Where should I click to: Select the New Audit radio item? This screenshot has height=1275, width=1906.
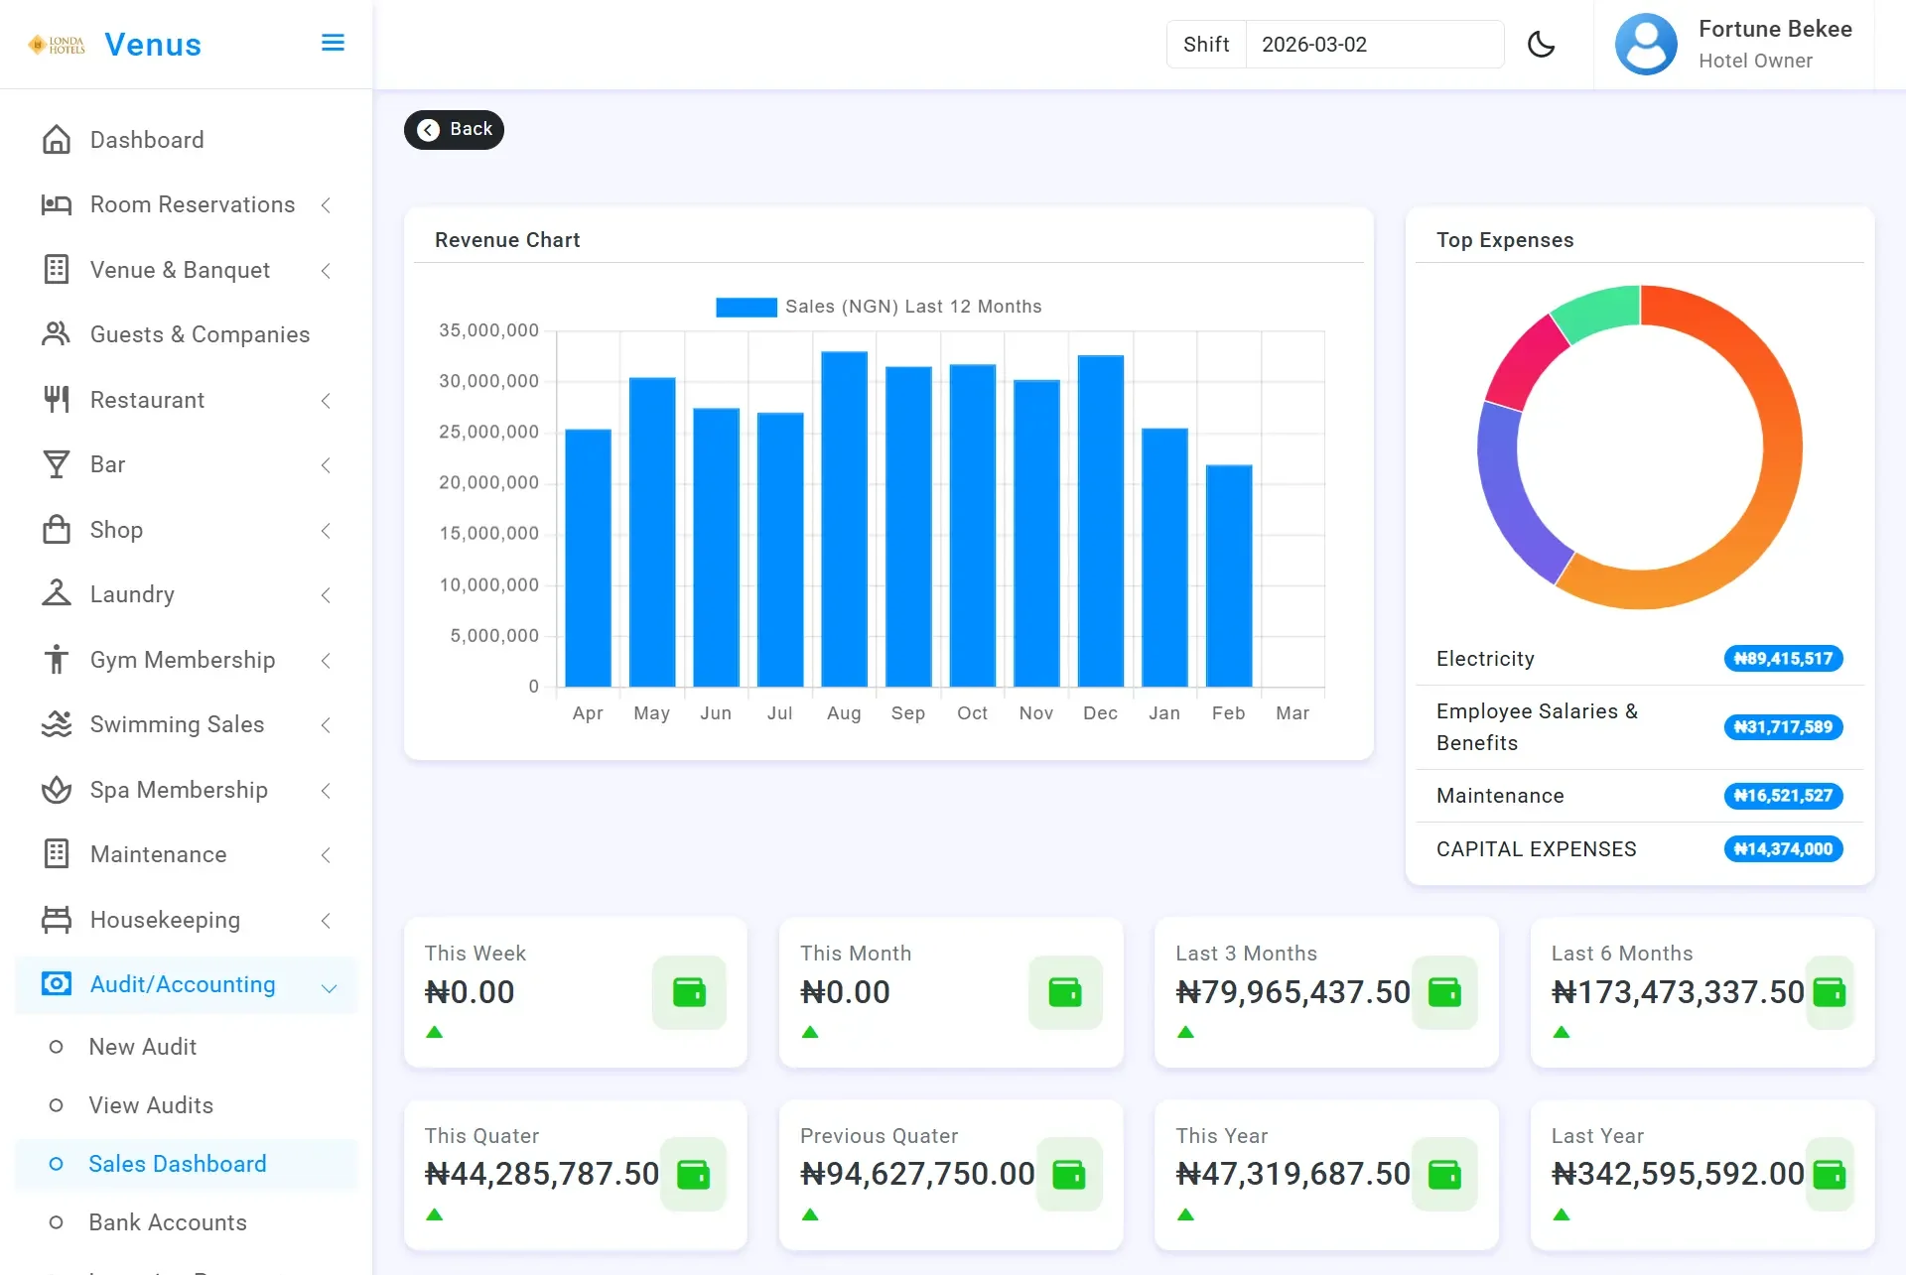point(57,1047)
